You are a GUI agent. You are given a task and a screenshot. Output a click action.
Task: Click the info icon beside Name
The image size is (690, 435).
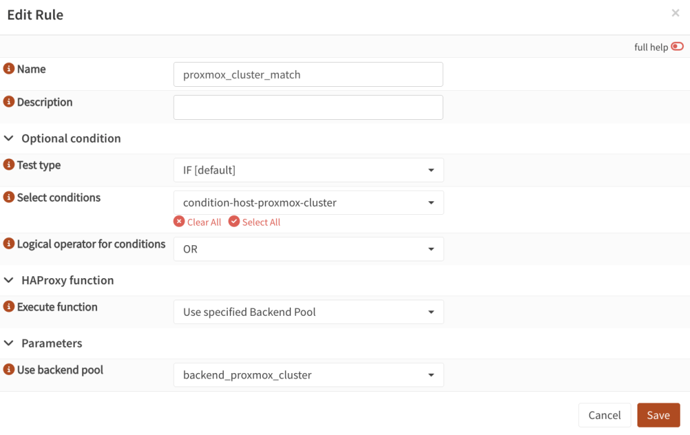click(x=8, y=69)
